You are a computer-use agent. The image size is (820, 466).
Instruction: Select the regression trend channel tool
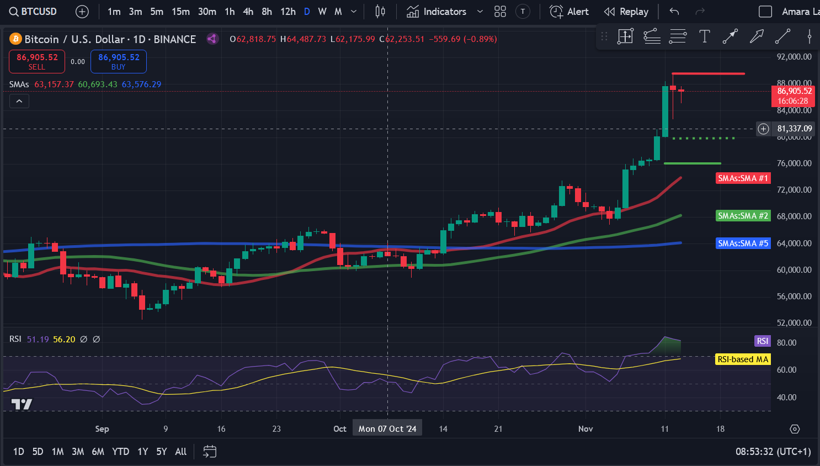[652, 36]
